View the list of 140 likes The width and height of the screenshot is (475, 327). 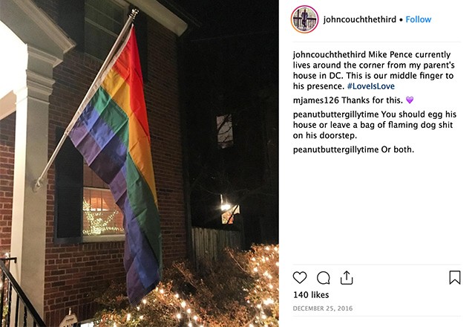coord(311,295)
